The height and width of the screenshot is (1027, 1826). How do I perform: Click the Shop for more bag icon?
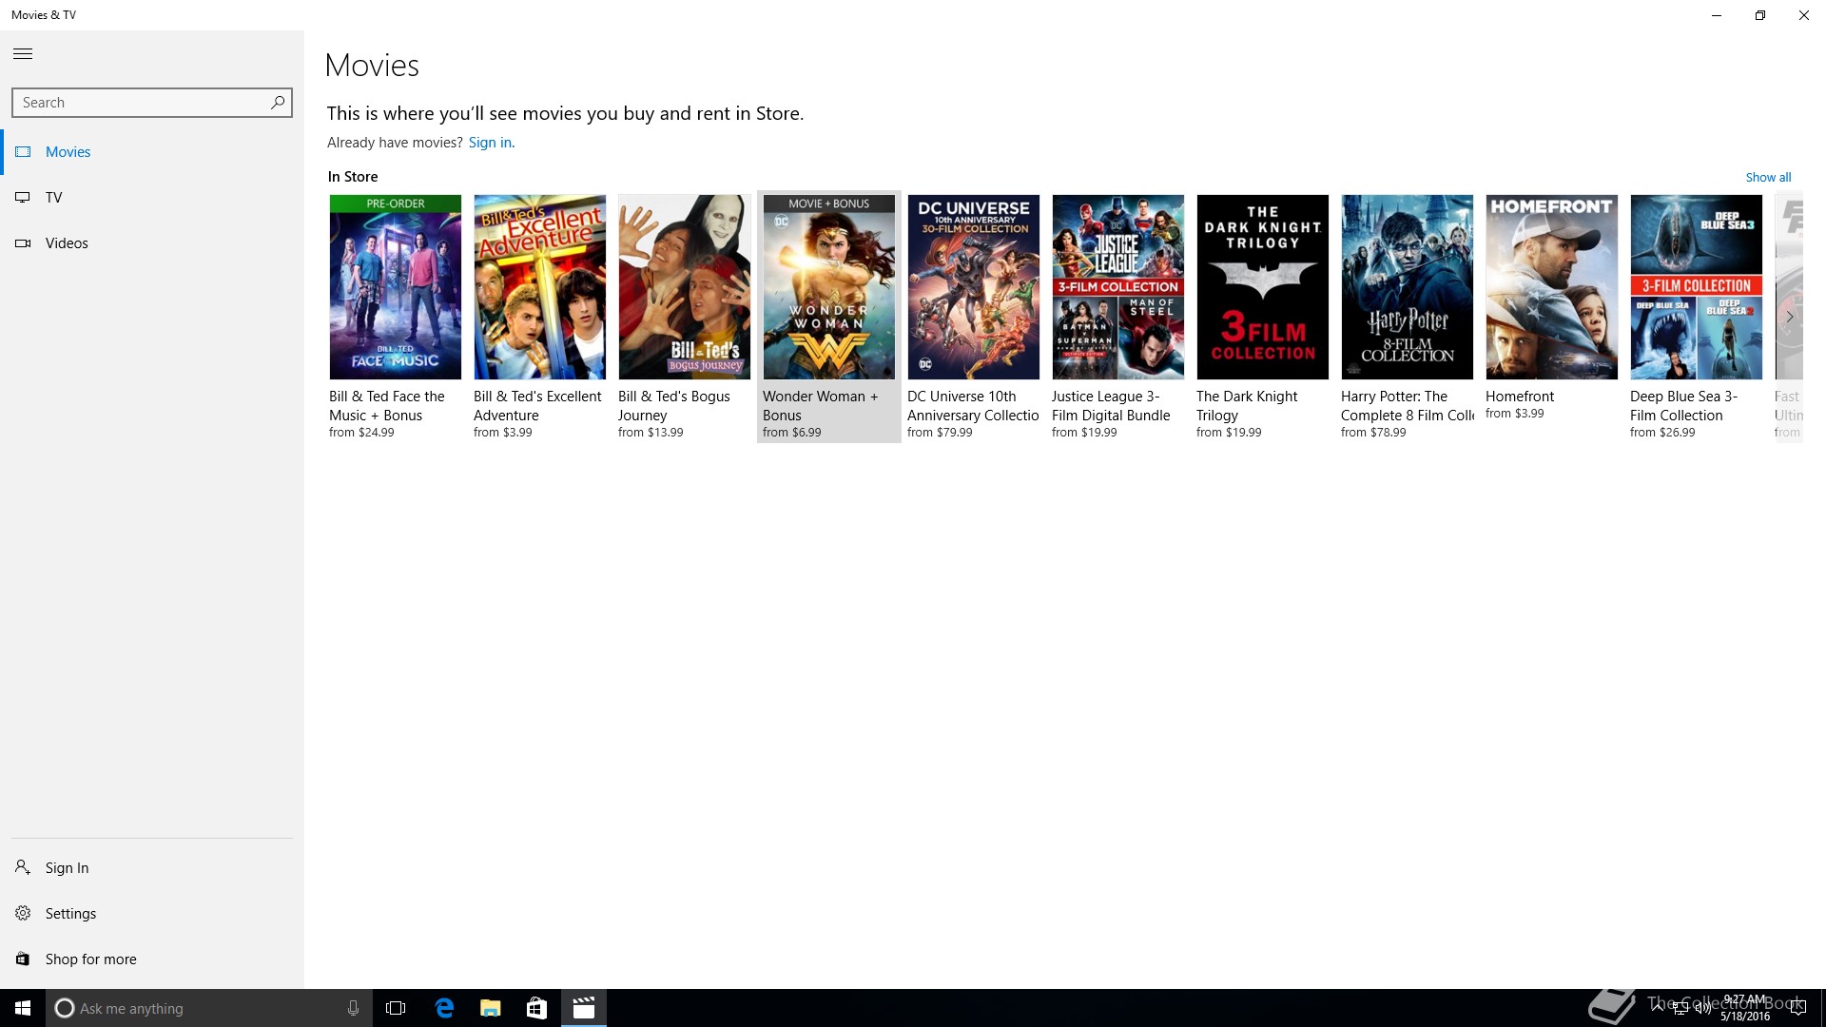click(23, 959)
